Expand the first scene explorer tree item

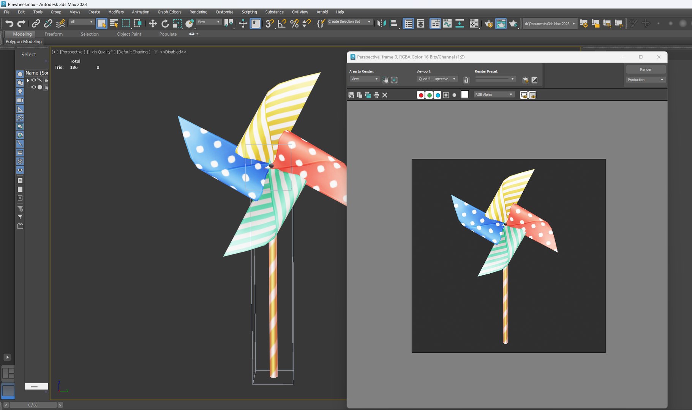point(28,80)
